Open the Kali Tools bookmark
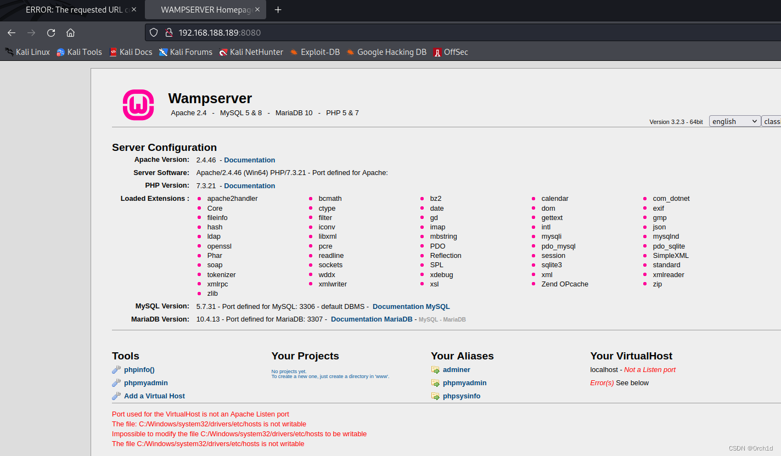 (79, 52)
